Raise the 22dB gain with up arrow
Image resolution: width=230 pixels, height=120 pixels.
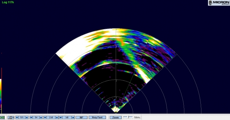click(x=57, y=117)
